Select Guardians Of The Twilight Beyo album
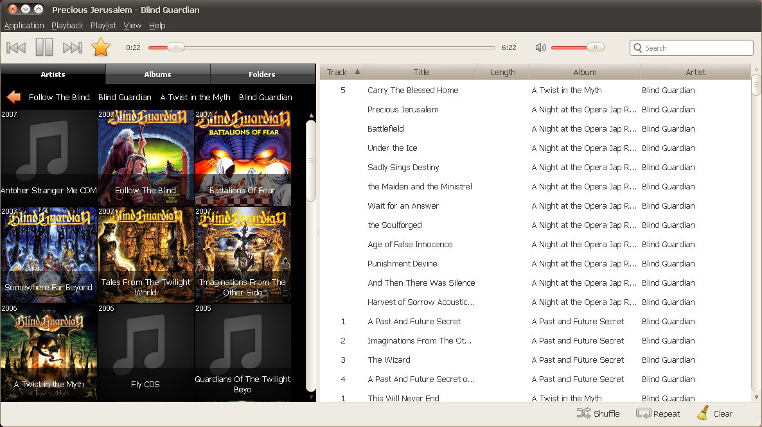This screenshot has width=762, height=427. click(242, 352)
